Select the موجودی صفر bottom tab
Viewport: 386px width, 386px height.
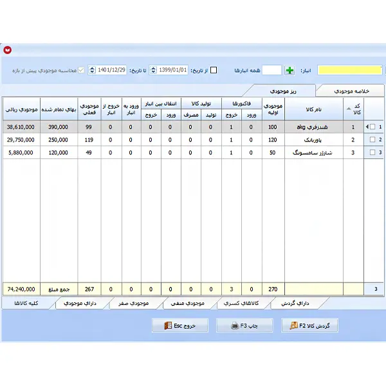point(133,303)
